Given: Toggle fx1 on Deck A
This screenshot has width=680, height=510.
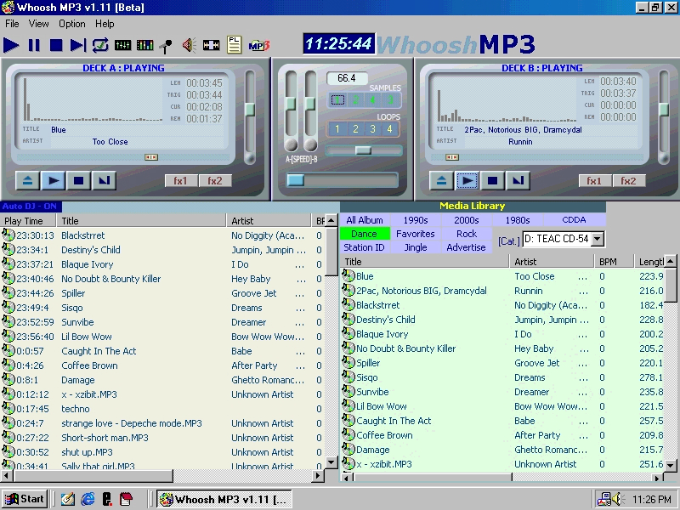Looking at the screenshot, I should 180,180.
